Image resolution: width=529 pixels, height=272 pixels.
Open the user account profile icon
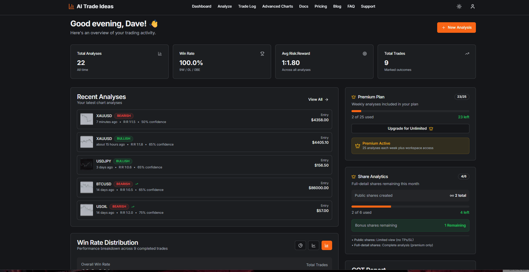point(472,6)
